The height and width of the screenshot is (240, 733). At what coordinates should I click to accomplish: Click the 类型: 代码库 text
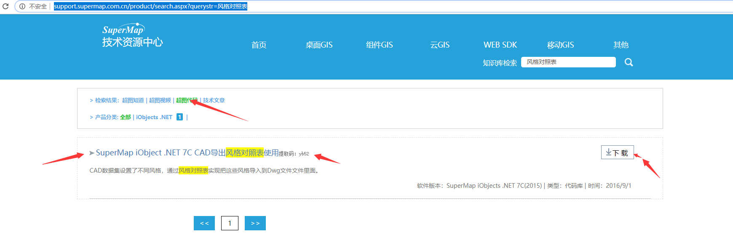pyautogui.click(x=565, y=186)
